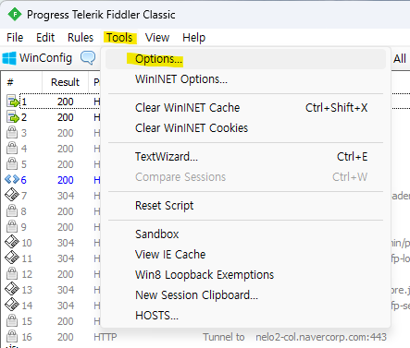Click the diamond icon of session 11

click(x=12, y=258)
